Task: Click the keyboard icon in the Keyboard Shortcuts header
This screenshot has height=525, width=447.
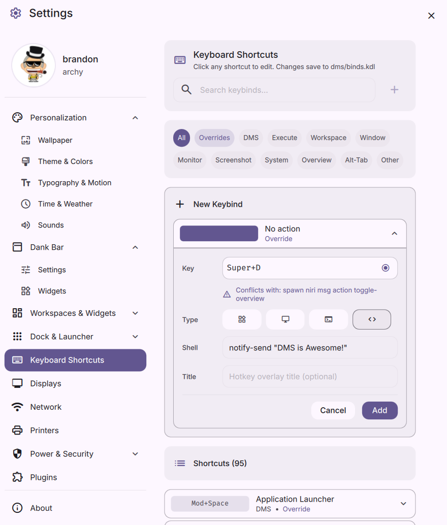Action: point(180,60)
